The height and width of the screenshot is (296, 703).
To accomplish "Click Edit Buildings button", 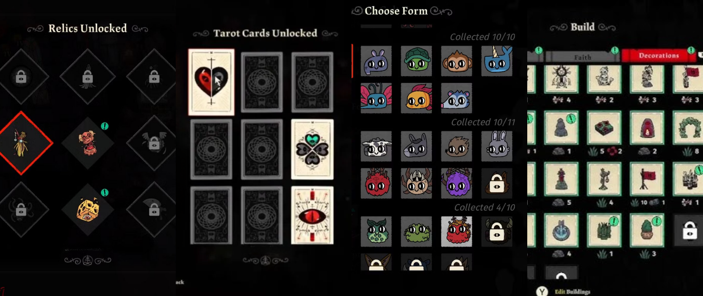I will (563, 291).
